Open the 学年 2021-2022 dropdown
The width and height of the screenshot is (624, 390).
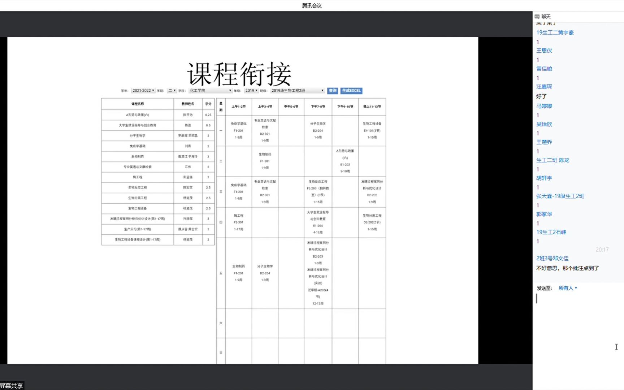[143, 91]
